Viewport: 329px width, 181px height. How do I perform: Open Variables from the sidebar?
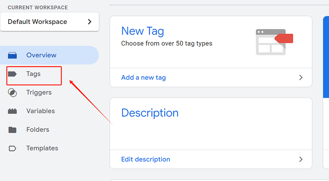pos(40,111)
